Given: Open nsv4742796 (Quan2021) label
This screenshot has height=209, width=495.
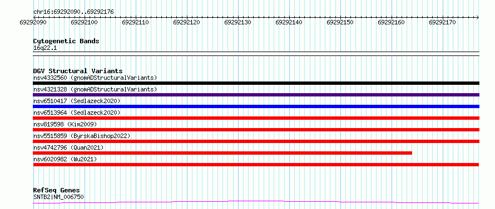Looking at the screenshot, I should pyautogui.click(x=68, y=147).
